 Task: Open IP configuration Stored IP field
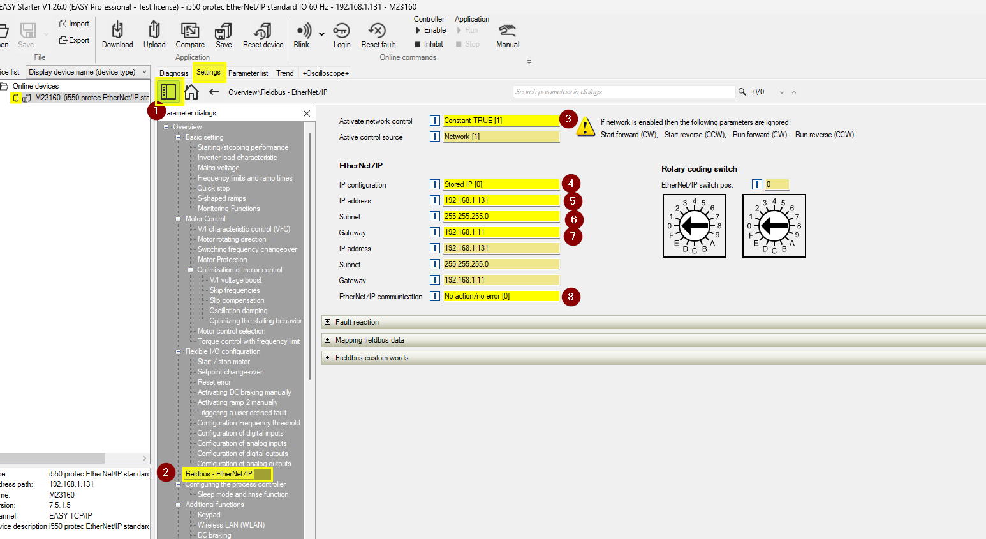(x=501, y=184)
